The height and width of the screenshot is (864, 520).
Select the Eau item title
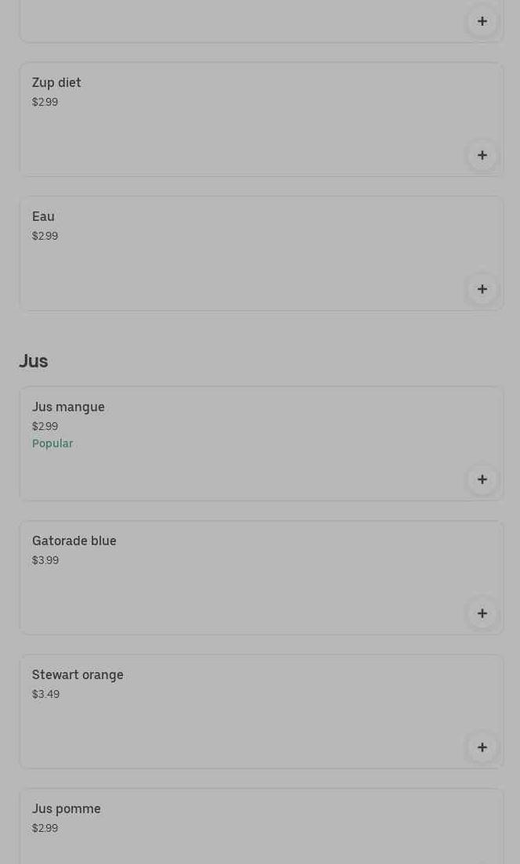click(43, 216)
